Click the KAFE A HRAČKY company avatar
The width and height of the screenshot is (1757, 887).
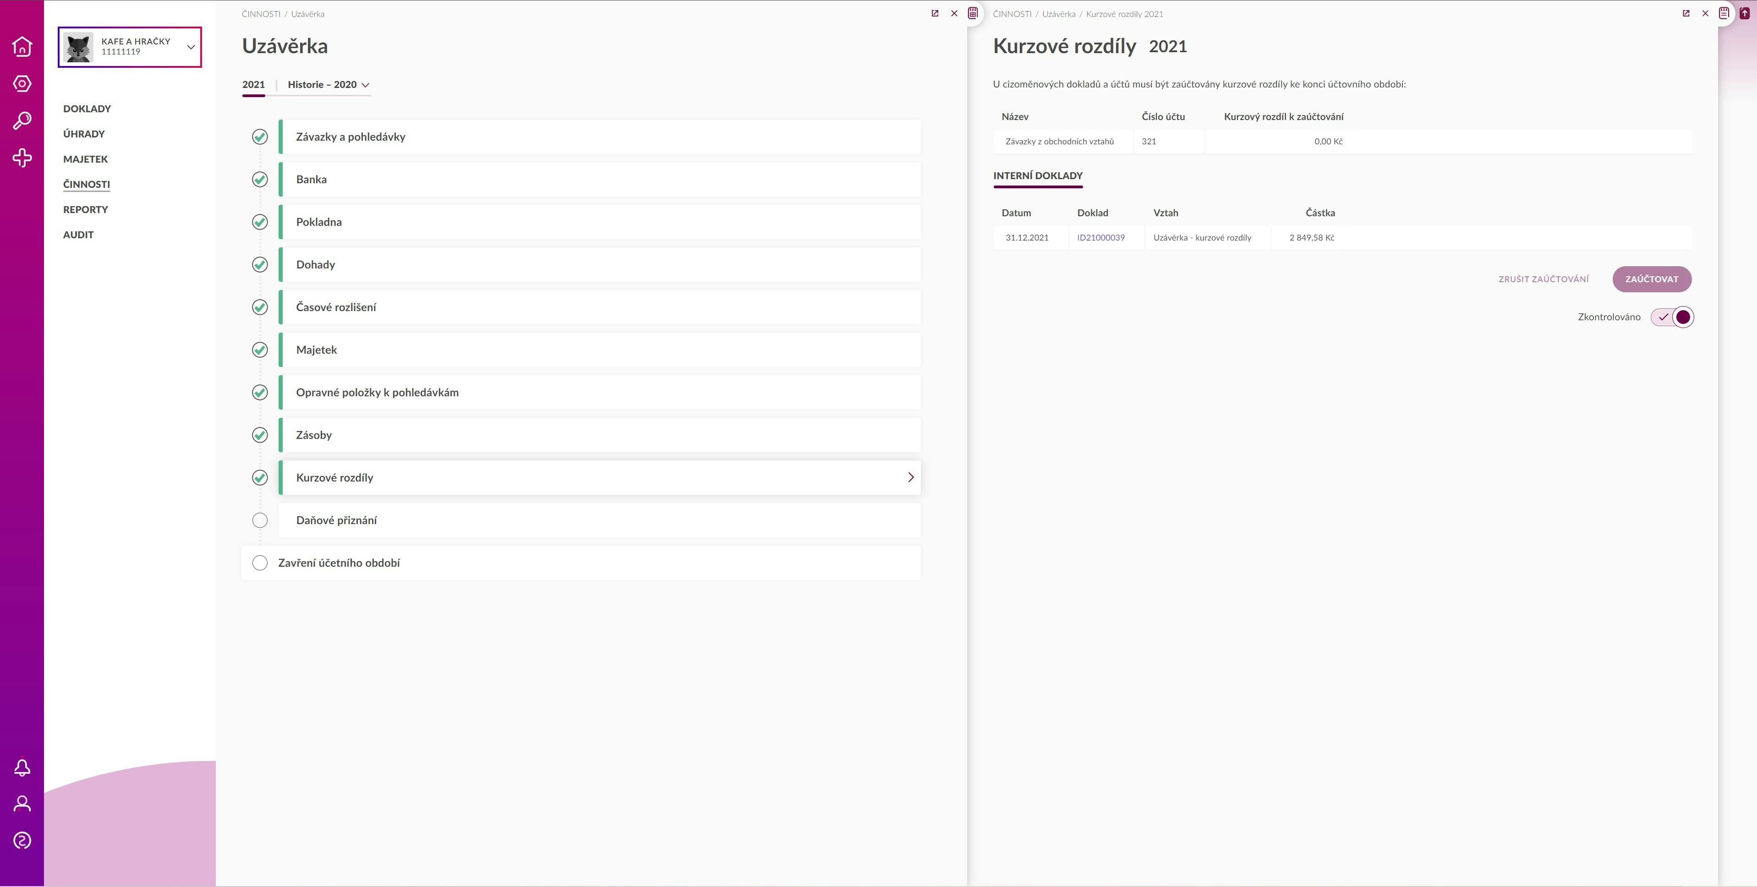78,47
